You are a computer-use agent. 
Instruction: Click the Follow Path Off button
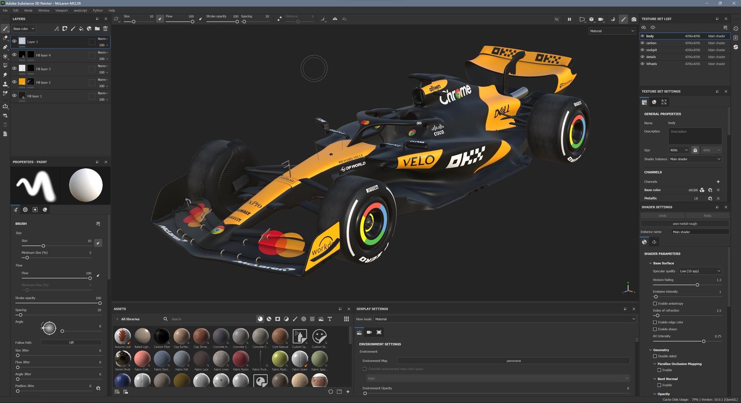tap(71, 342)
